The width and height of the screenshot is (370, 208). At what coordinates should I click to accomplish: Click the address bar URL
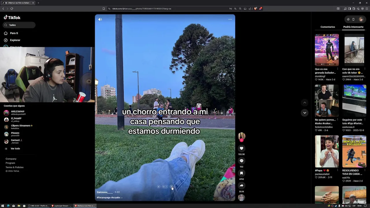142,9
